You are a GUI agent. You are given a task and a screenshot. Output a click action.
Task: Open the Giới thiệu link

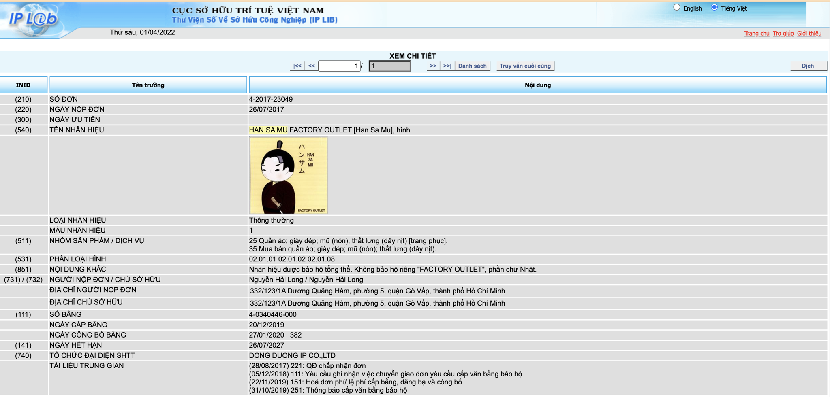809,34
